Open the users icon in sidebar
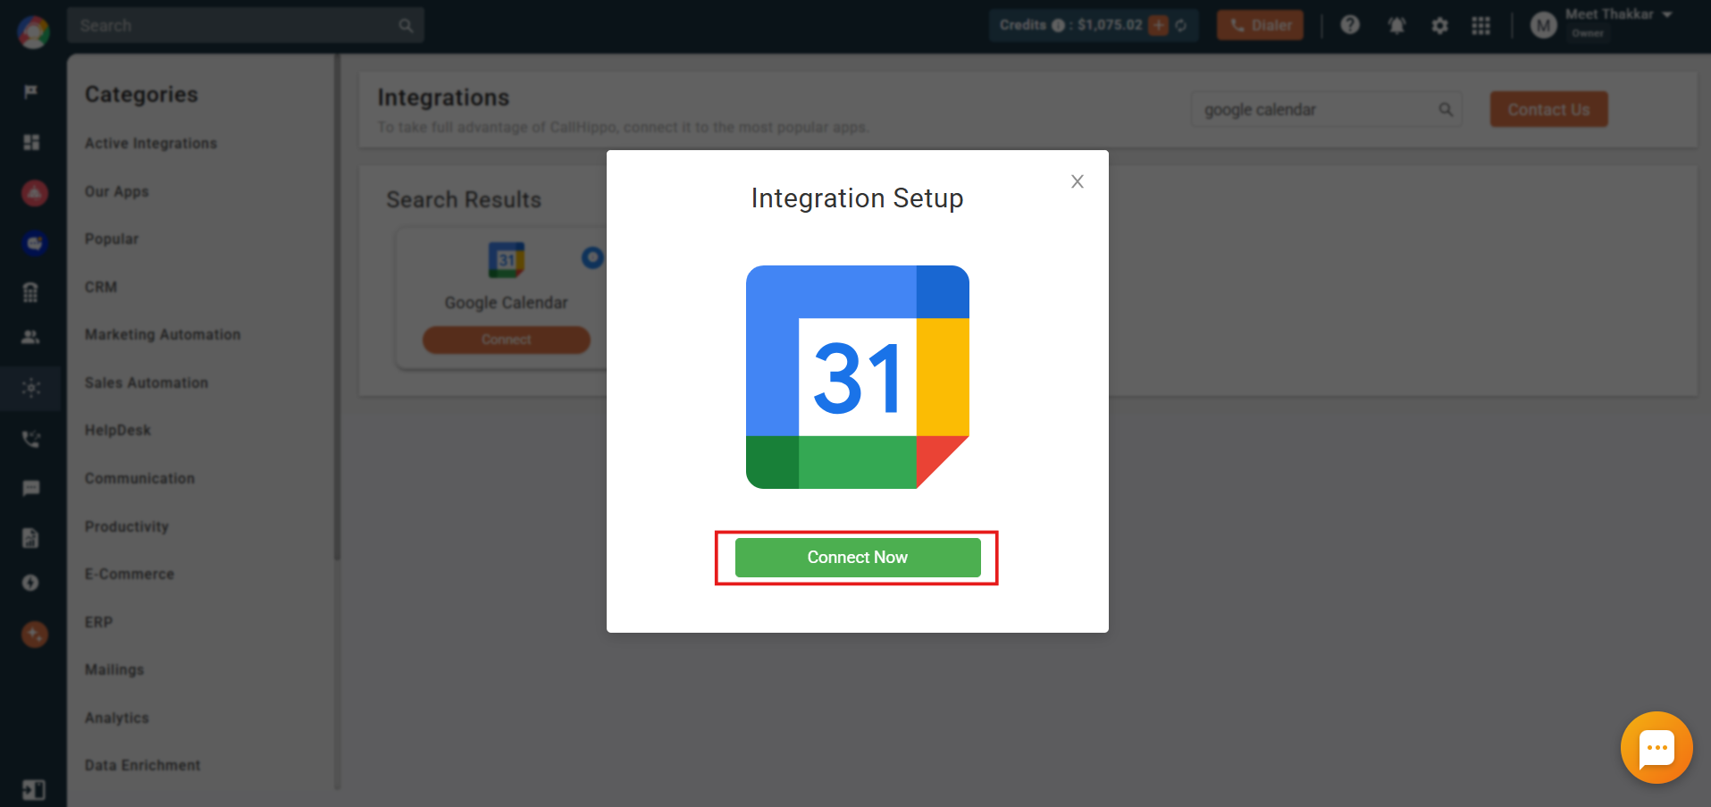 pos(31,337)
